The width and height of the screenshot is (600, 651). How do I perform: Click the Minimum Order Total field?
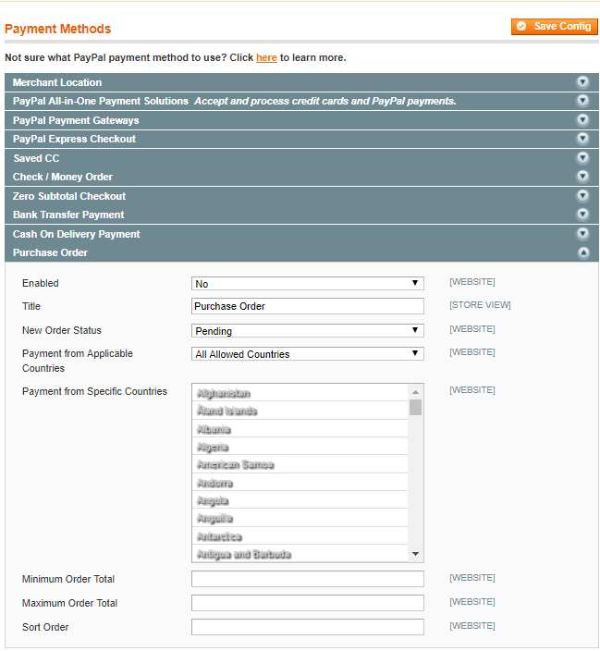[x=307, y=579]
